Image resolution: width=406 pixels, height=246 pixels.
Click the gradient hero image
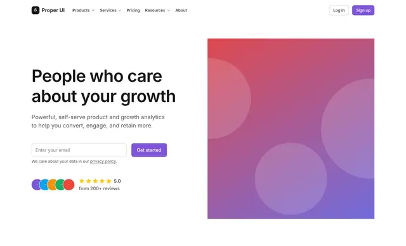pyautogui.click(x=291, y=129)
